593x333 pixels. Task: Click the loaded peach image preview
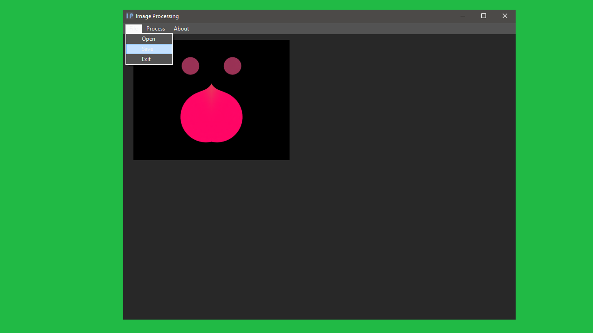211,100
